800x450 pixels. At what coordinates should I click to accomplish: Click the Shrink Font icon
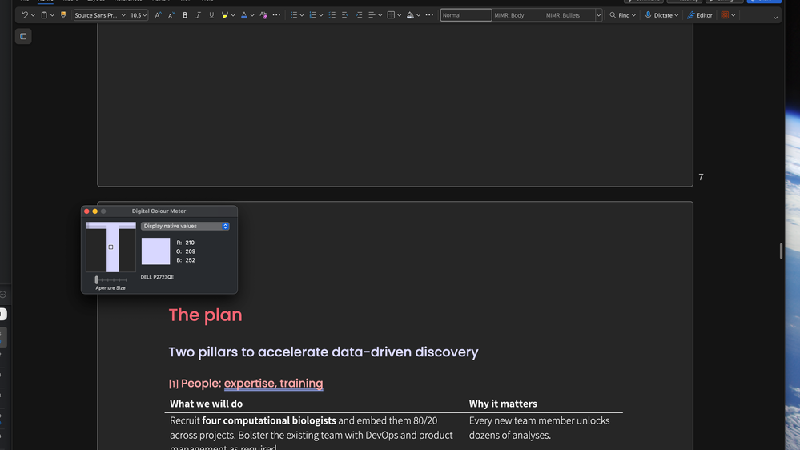point(171,15)
